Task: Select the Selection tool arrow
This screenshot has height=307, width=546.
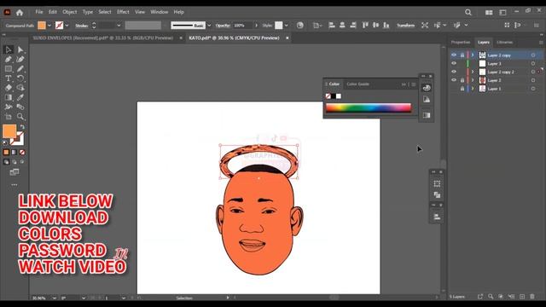Action: click(9, 49)
